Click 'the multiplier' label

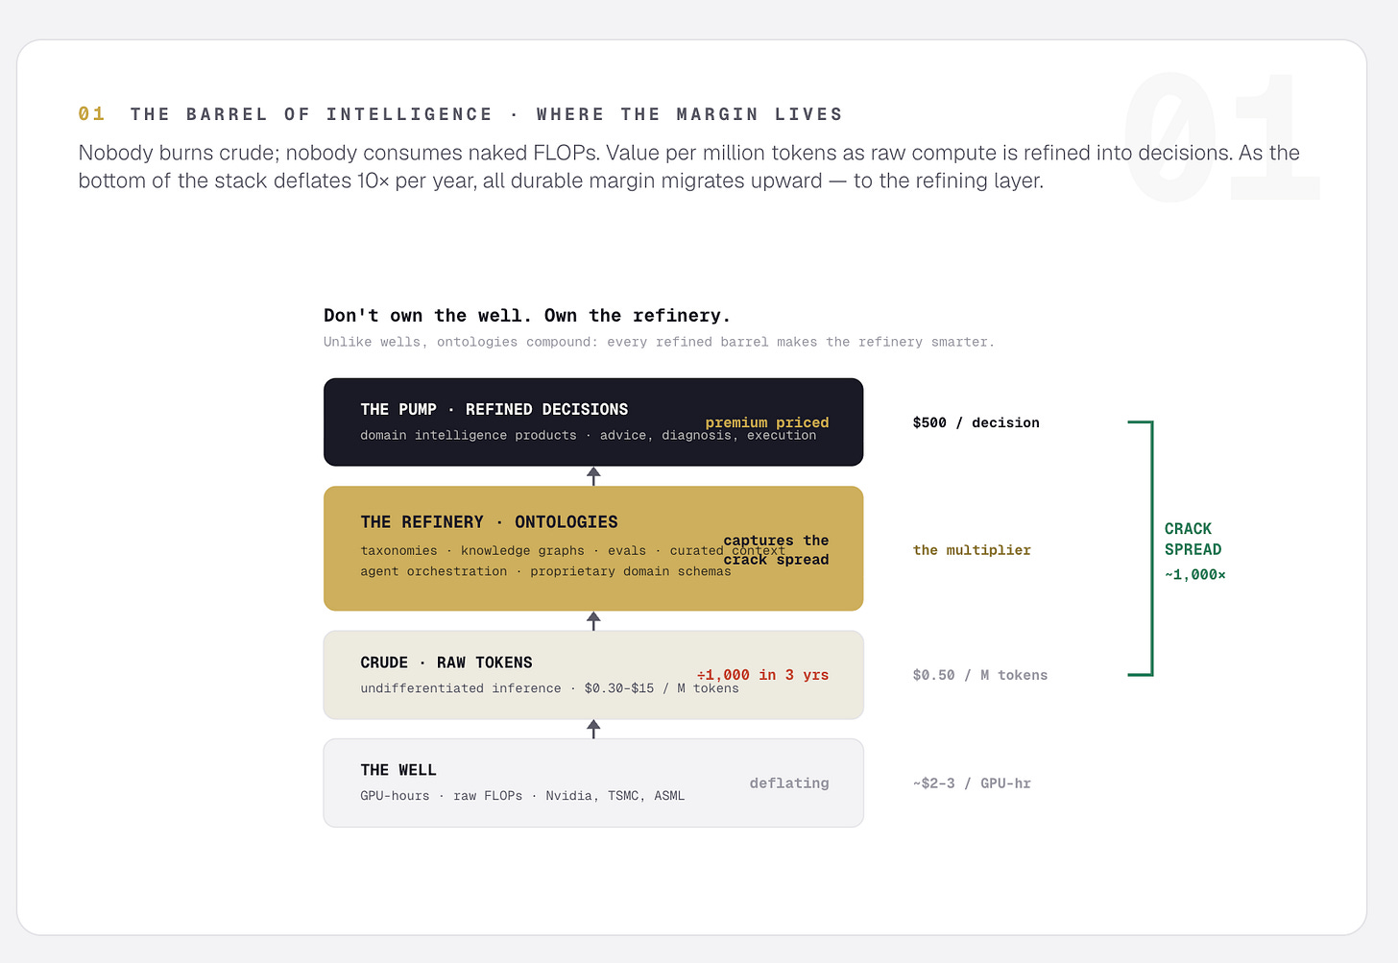click(x=972, y=550)
